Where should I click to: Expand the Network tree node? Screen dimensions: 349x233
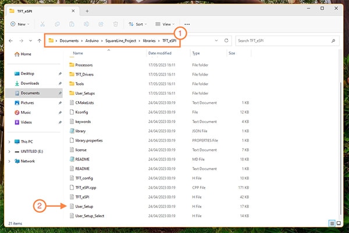9,161
